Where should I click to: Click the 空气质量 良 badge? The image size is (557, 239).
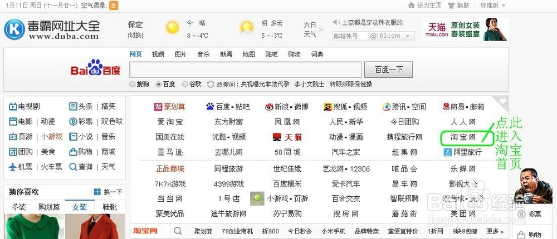pos(114,6)
